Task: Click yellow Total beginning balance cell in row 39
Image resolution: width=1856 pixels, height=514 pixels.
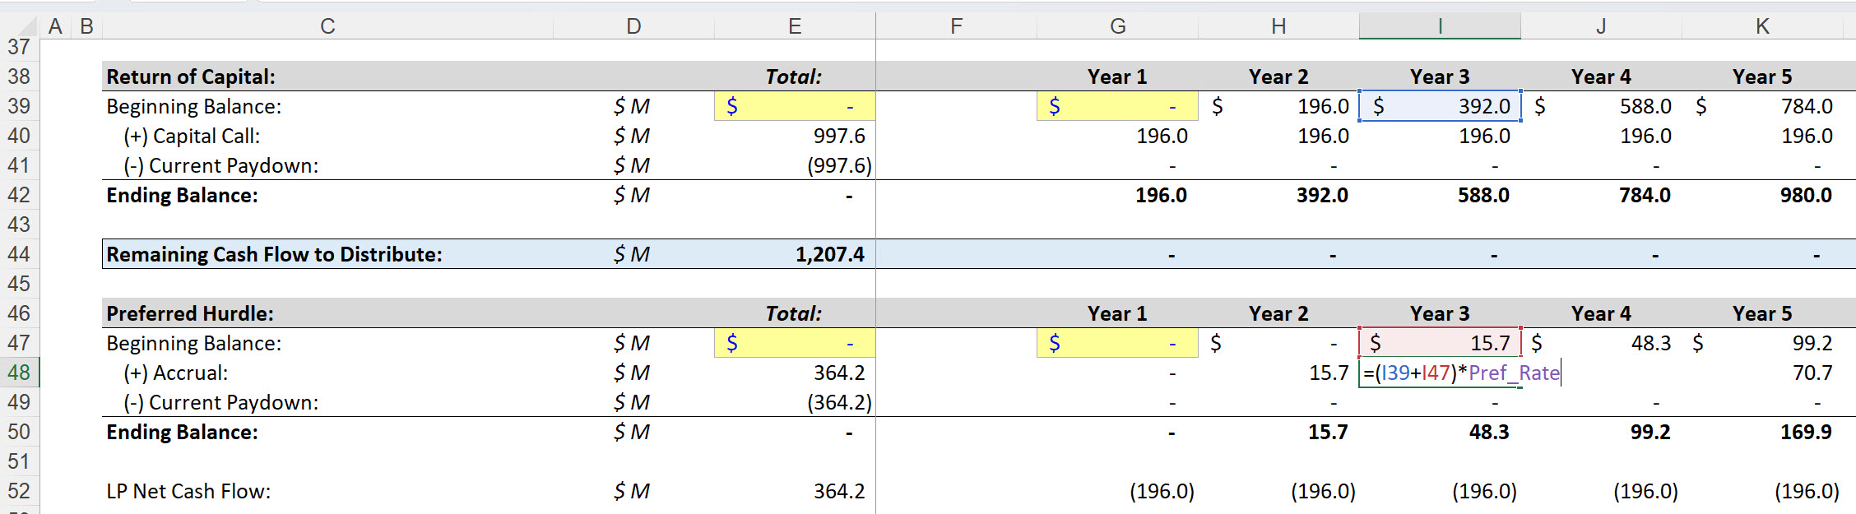Action: (795, 106)
